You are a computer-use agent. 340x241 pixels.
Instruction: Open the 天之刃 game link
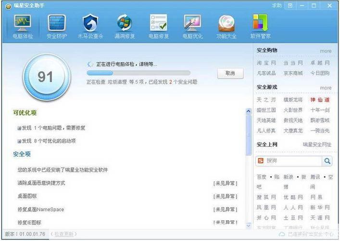[x=266, y=100]
